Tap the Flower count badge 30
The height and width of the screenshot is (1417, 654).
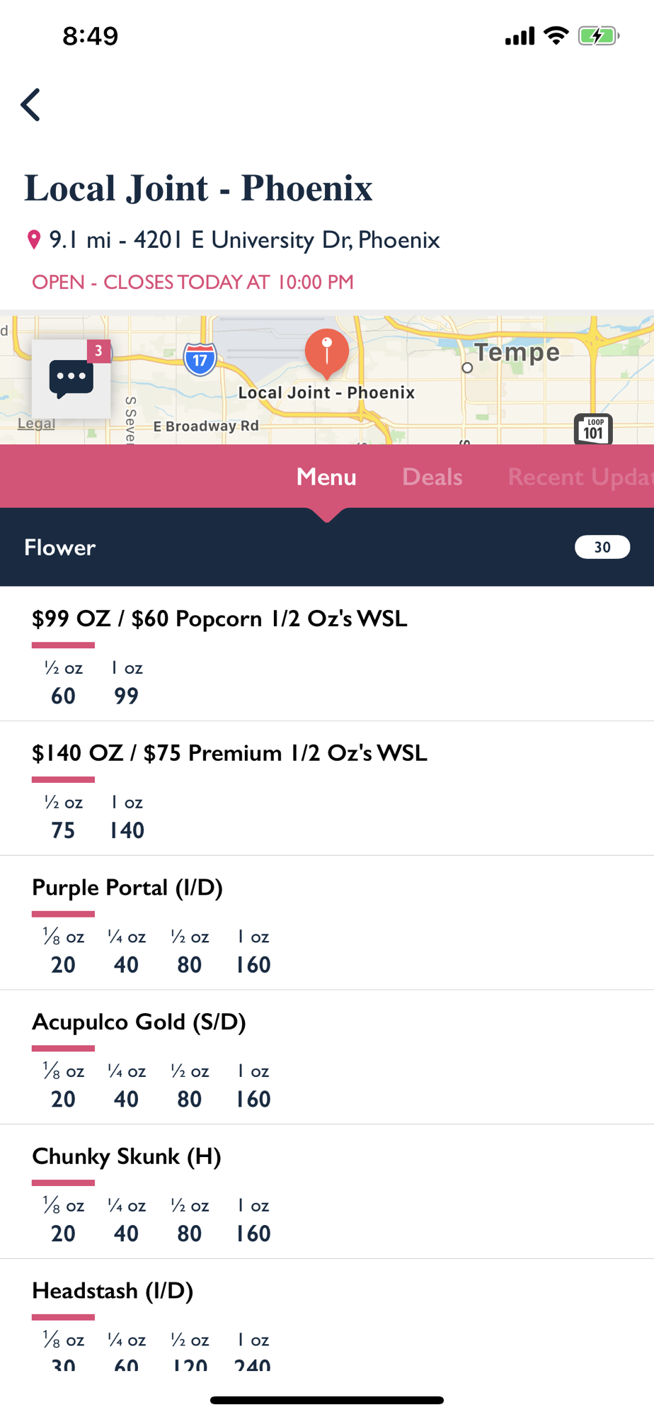pyautogui.click(x=602, y=547)
